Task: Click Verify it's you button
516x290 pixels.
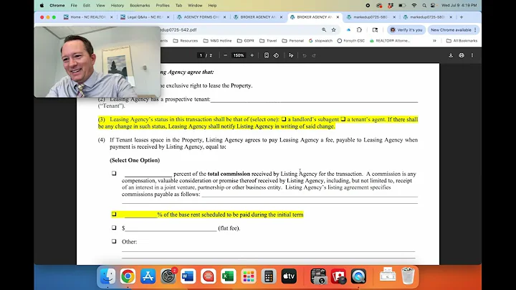Action: pyautogui.click(x=406, y=29)
